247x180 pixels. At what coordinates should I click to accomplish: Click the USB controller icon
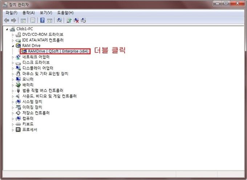18,91
